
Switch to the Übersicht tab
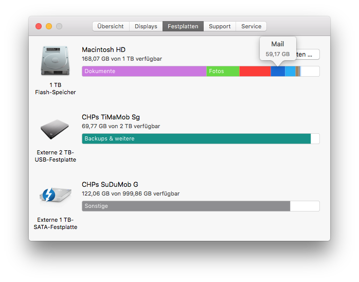[111, 26]
